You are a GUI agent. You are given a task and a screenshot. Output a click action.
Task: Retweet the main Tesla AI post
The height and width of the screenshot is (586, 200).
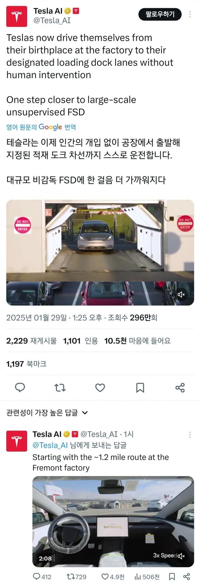tap(60, 388)
